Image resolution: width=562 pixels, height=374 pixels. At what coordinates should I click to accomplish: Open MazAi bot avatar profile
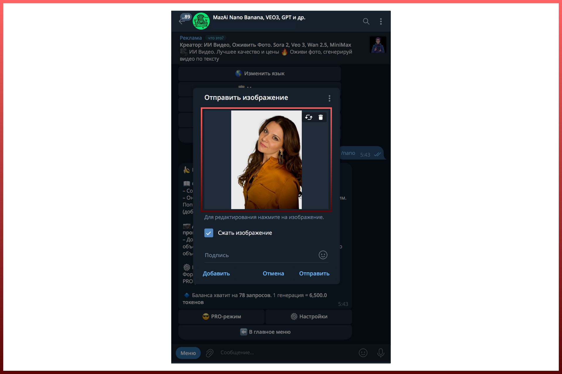(x=201, y=21)
